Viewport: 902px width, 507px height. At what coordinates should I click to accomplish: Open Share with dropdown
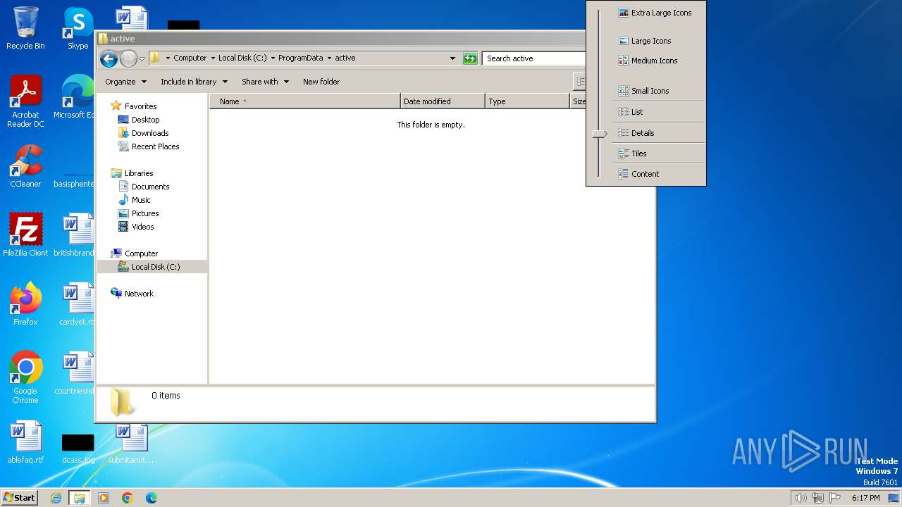coord(265,82)
